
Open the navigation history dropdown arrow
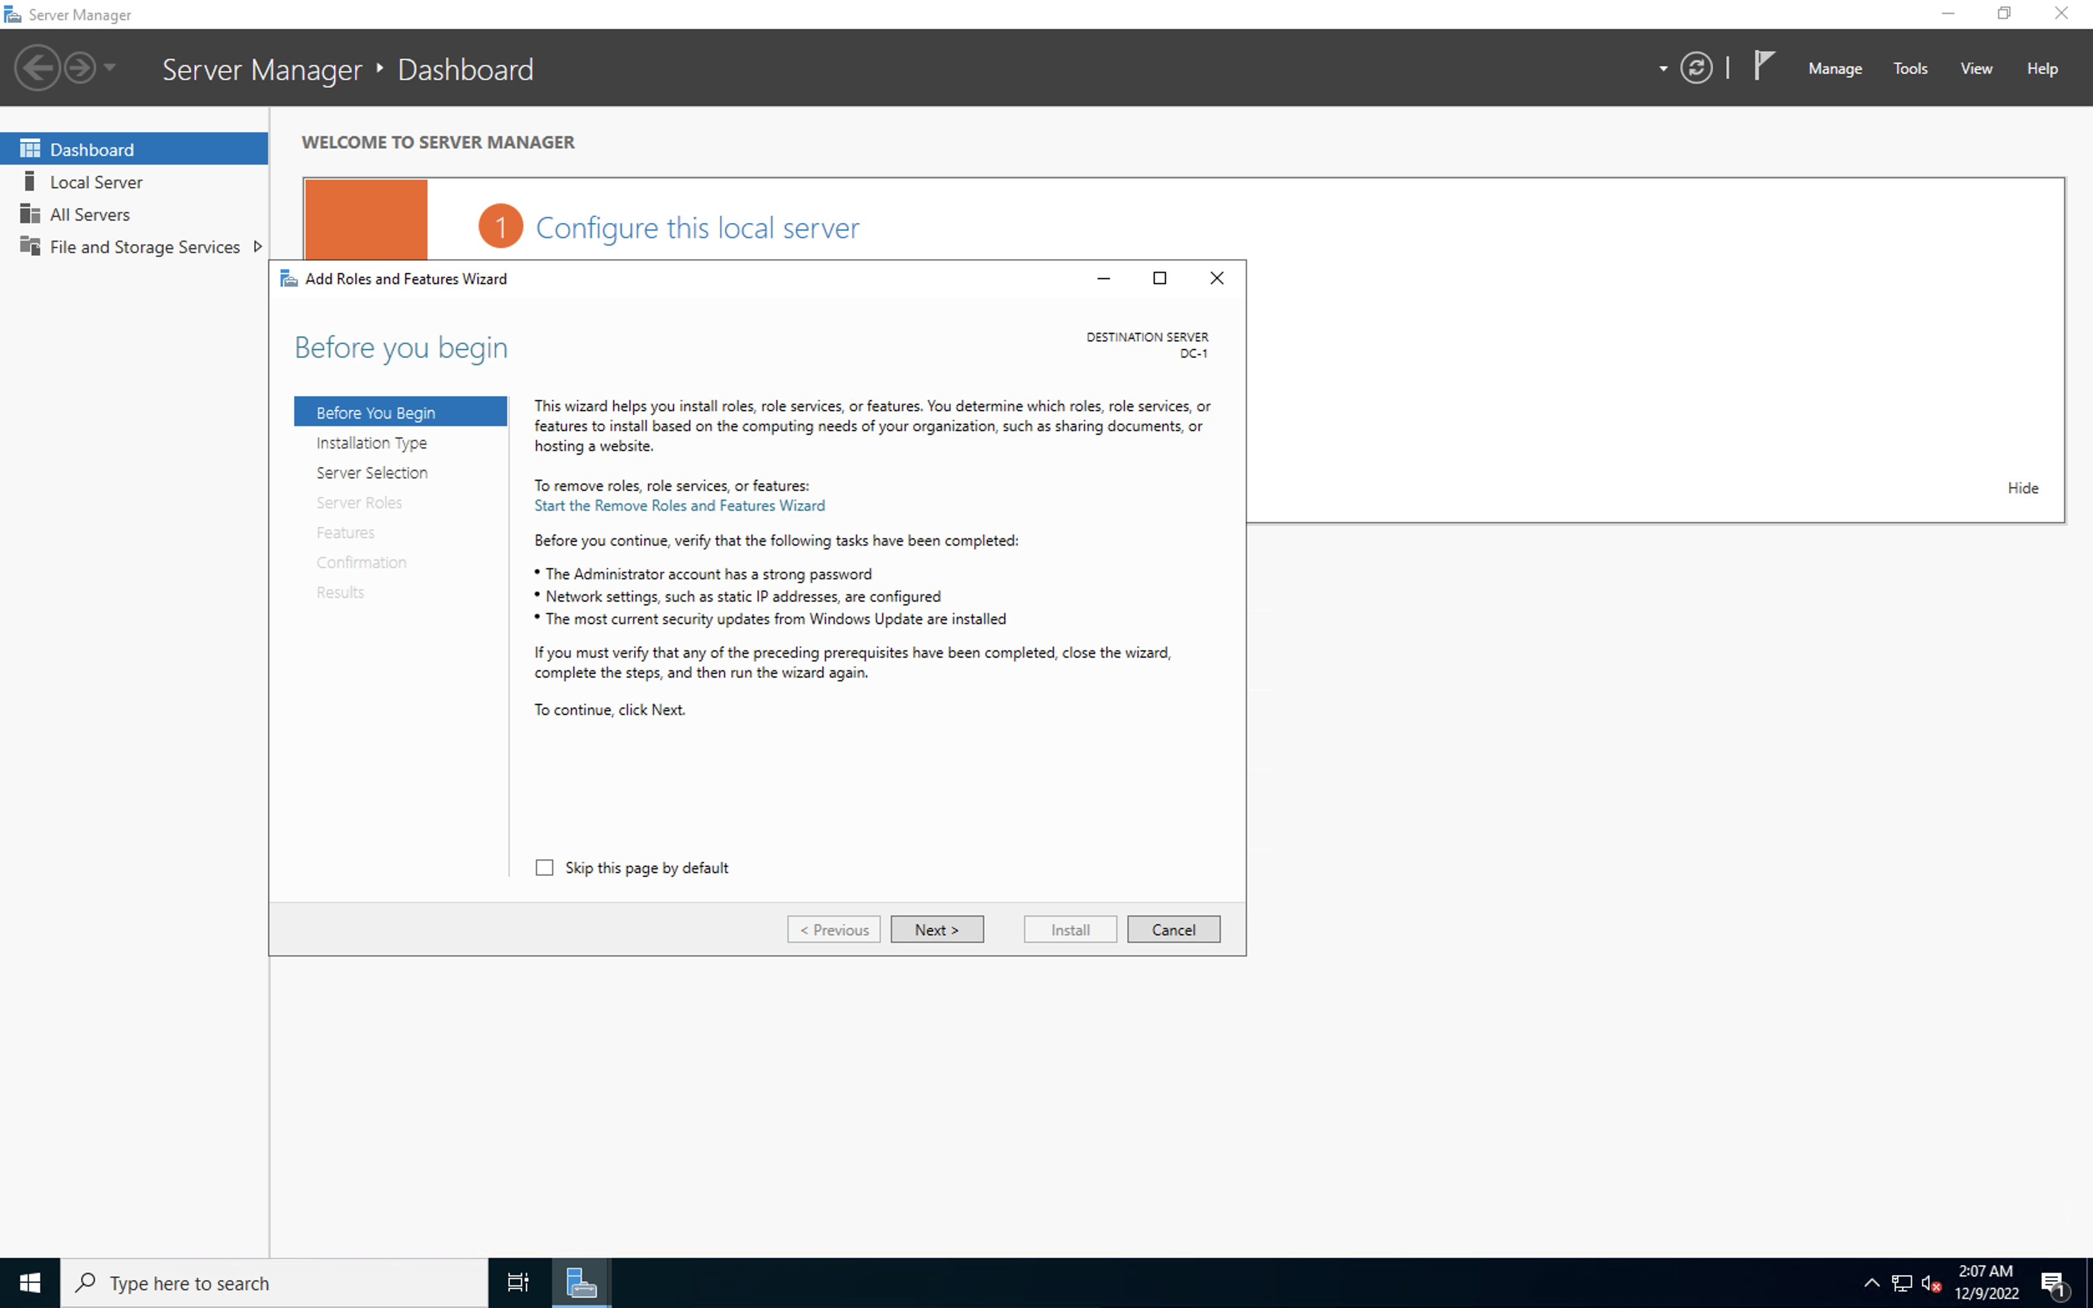click(110, 67)
